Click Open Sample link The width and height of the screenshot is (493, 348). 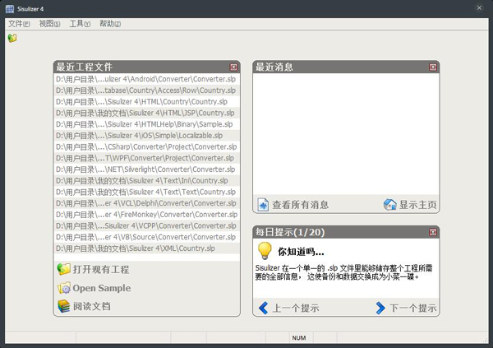pos(102,288)
